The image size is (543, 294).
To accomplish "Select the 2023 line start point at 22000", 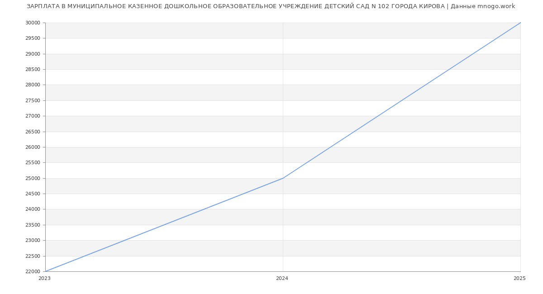I will (x=45, y=271).
